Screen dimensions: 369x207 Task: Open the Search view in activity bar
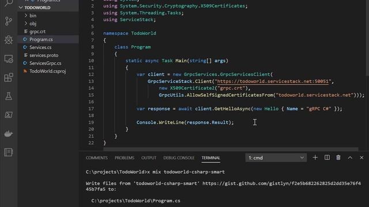pos(9,3)
